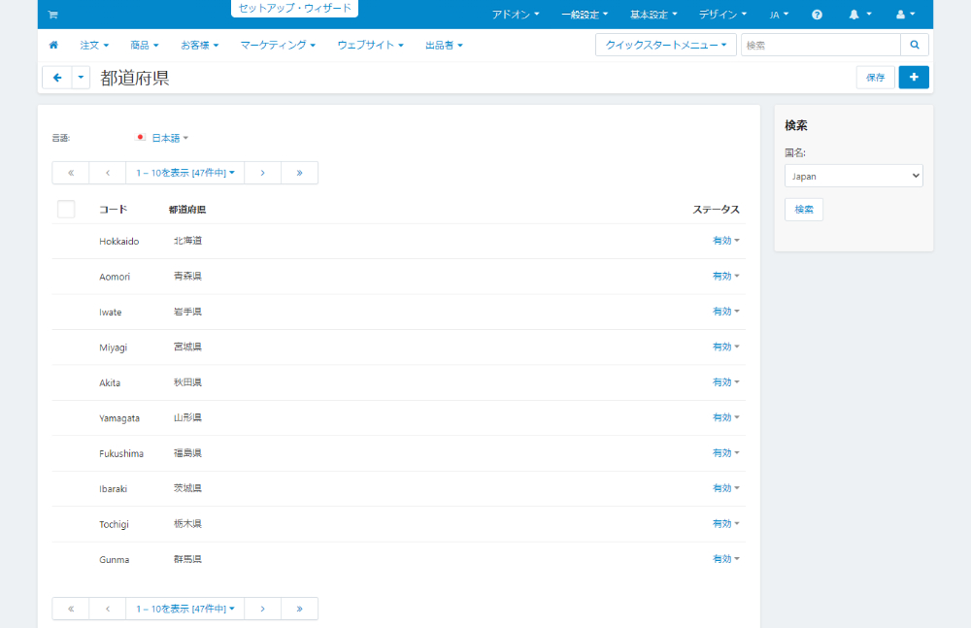Open the 注文 menu

click(94, 46)
